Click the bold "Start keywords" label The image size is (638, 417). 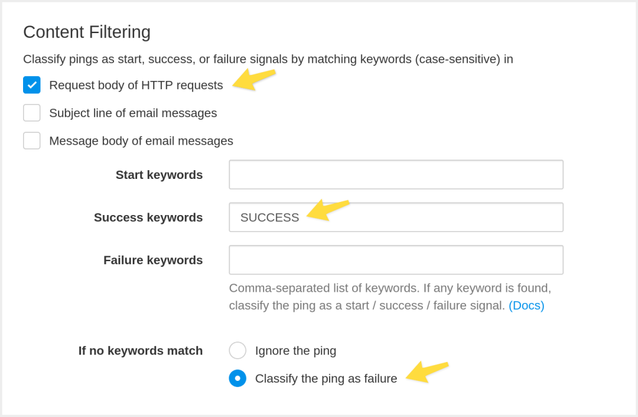click(159, 175)
